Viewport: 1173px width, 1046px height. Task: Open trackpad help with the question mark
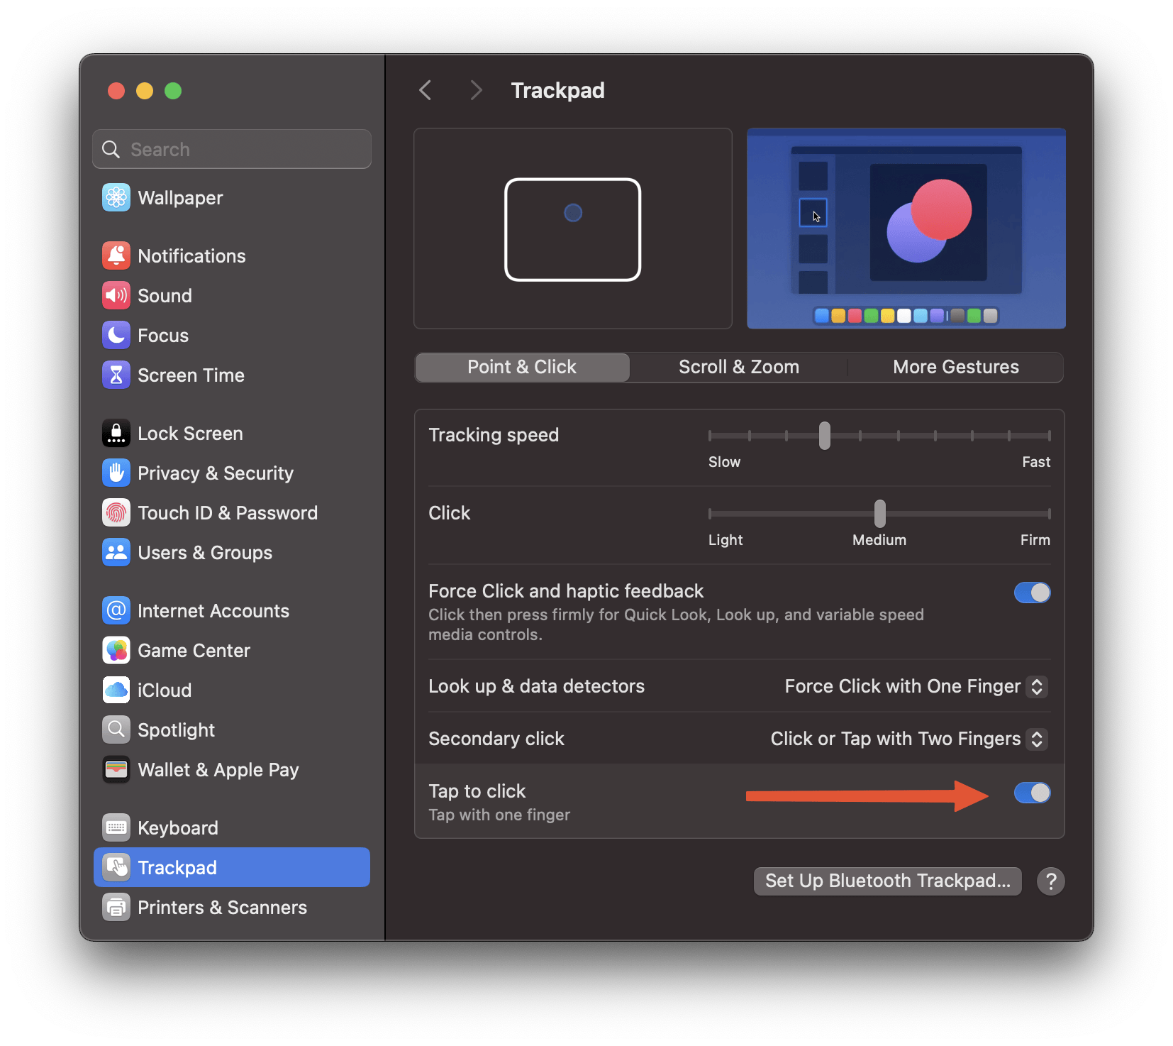click(1051, 881)
